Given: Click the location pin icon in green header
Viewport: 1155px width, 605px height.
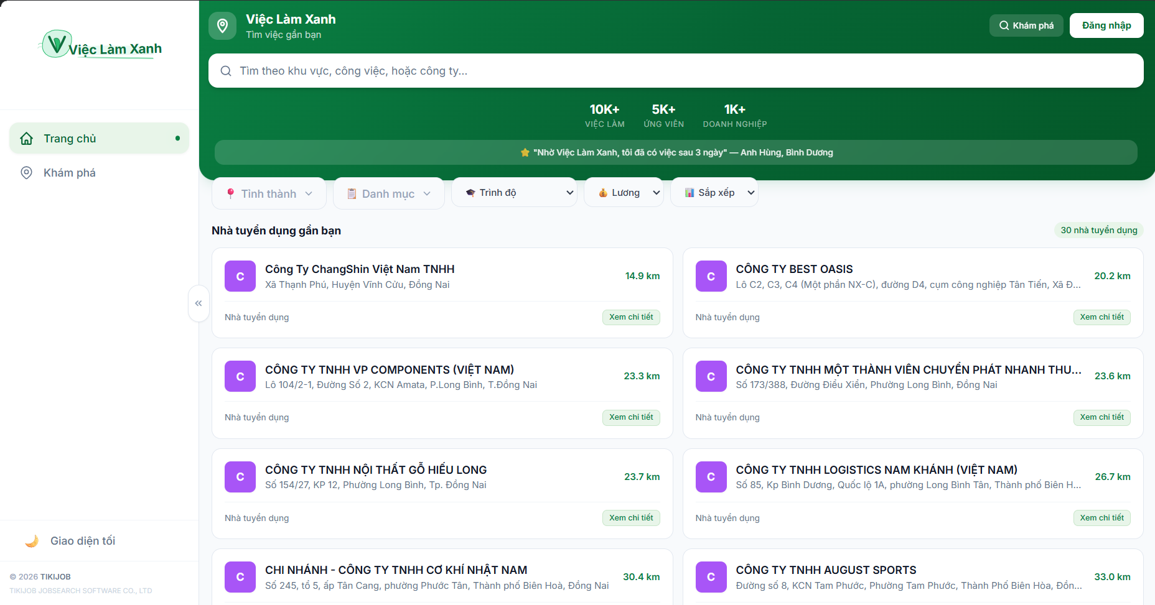Looking at the screenshot, I should 222,25.
